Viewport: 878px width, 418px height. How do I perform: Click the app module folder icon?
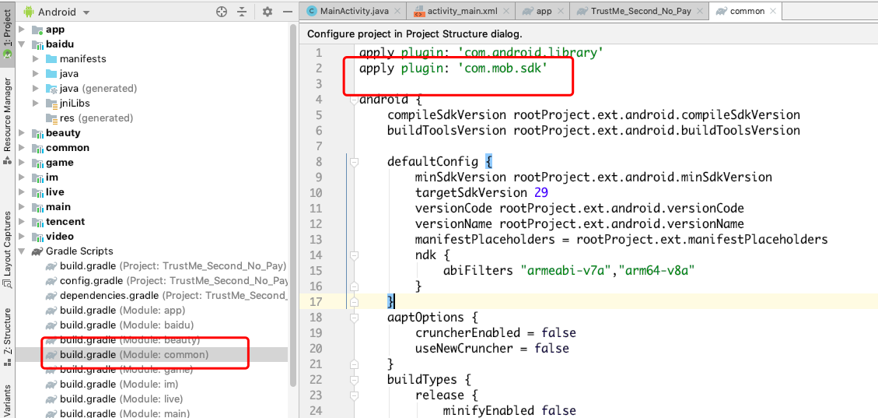tap(37, 30)
